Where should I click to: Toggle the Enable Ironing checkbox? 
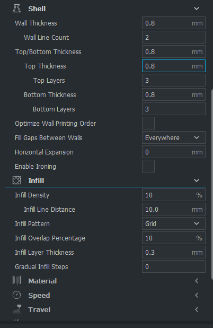(148, 166)
